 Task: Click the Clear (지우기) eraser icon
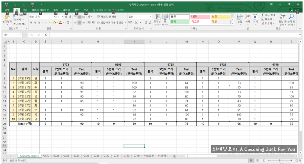263,24
